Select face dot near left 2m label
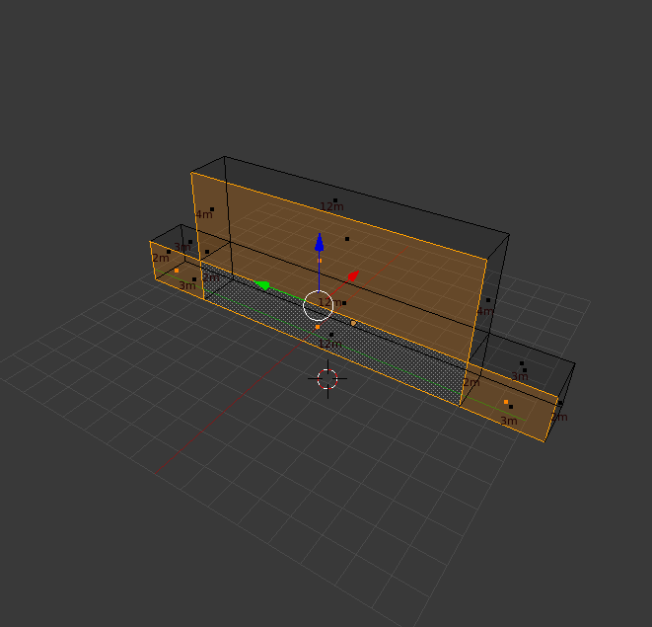652x627 pixels. click(x=169, y=252)
